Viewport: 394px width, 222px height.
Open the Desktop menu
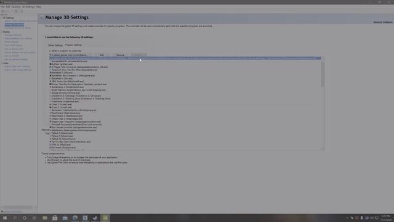pos(16,7)
